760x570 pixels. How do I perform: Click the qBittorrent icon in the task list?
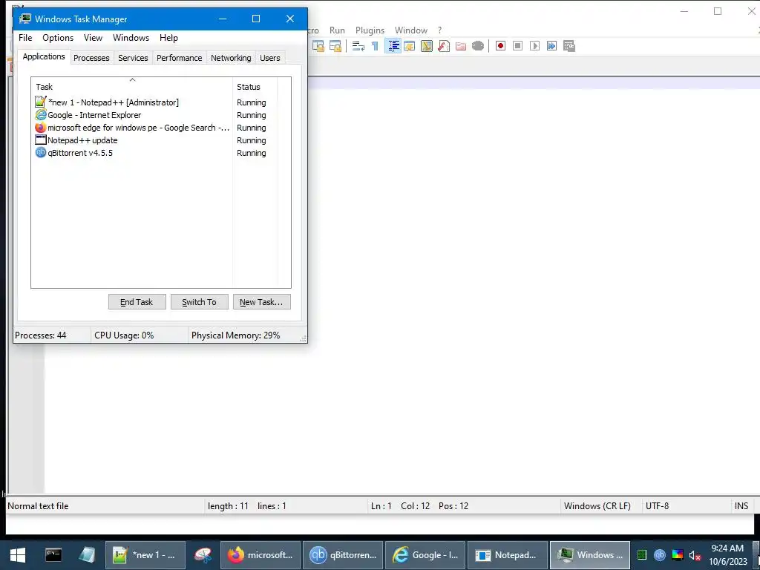(x=40, y=153)
